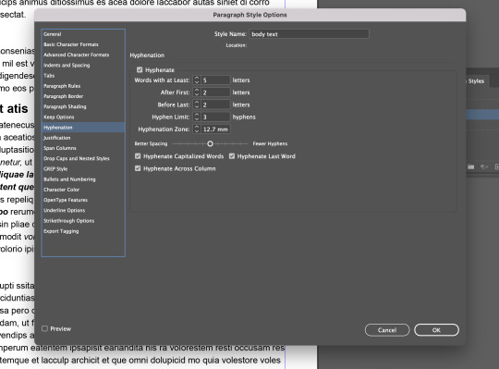
Task: Click the OK button
Action: 436,330
